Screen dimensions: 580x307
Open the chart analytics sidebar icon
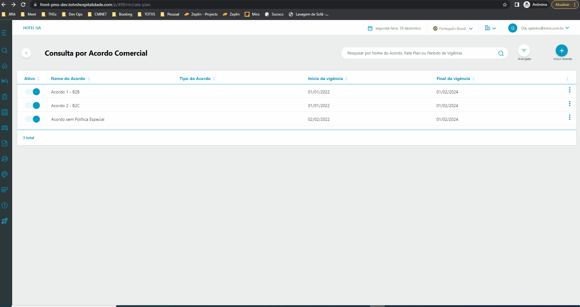[x=5, y=159]
